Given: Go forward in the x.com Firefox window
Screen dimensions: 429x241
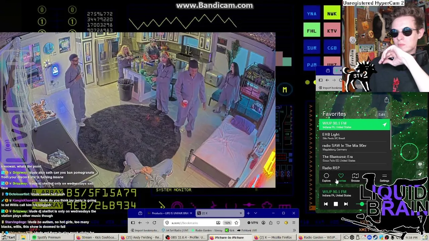Looking at the screenshot, I should coord(147,223).
